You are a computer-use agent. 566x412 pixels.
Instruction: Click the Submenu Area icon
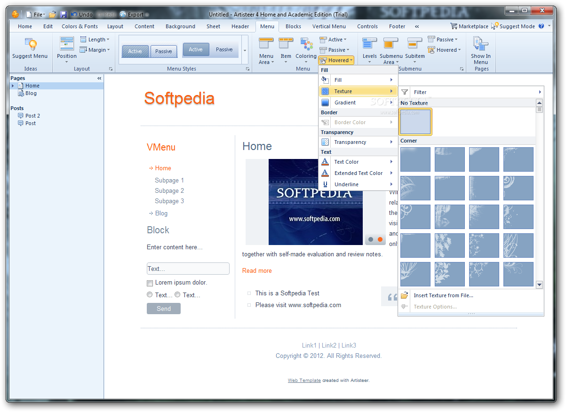pos(391,44)
